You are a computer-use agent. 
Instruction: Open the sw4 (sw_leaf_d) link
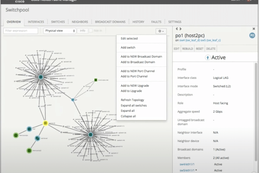click(x=190, y=40)
